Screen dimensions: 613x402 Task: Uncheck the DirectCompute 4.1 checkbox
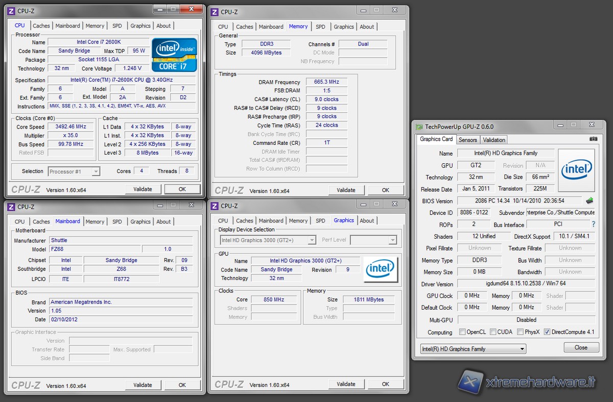pyautogui.click(x=547, y=332)
